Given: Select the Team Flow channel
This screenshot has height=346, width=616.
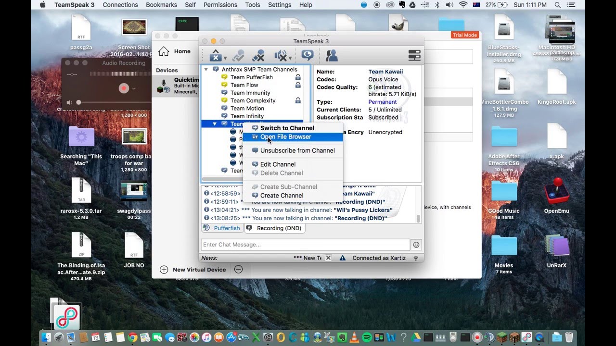Looking at the screenshot, I should click(x=244, y=85).
